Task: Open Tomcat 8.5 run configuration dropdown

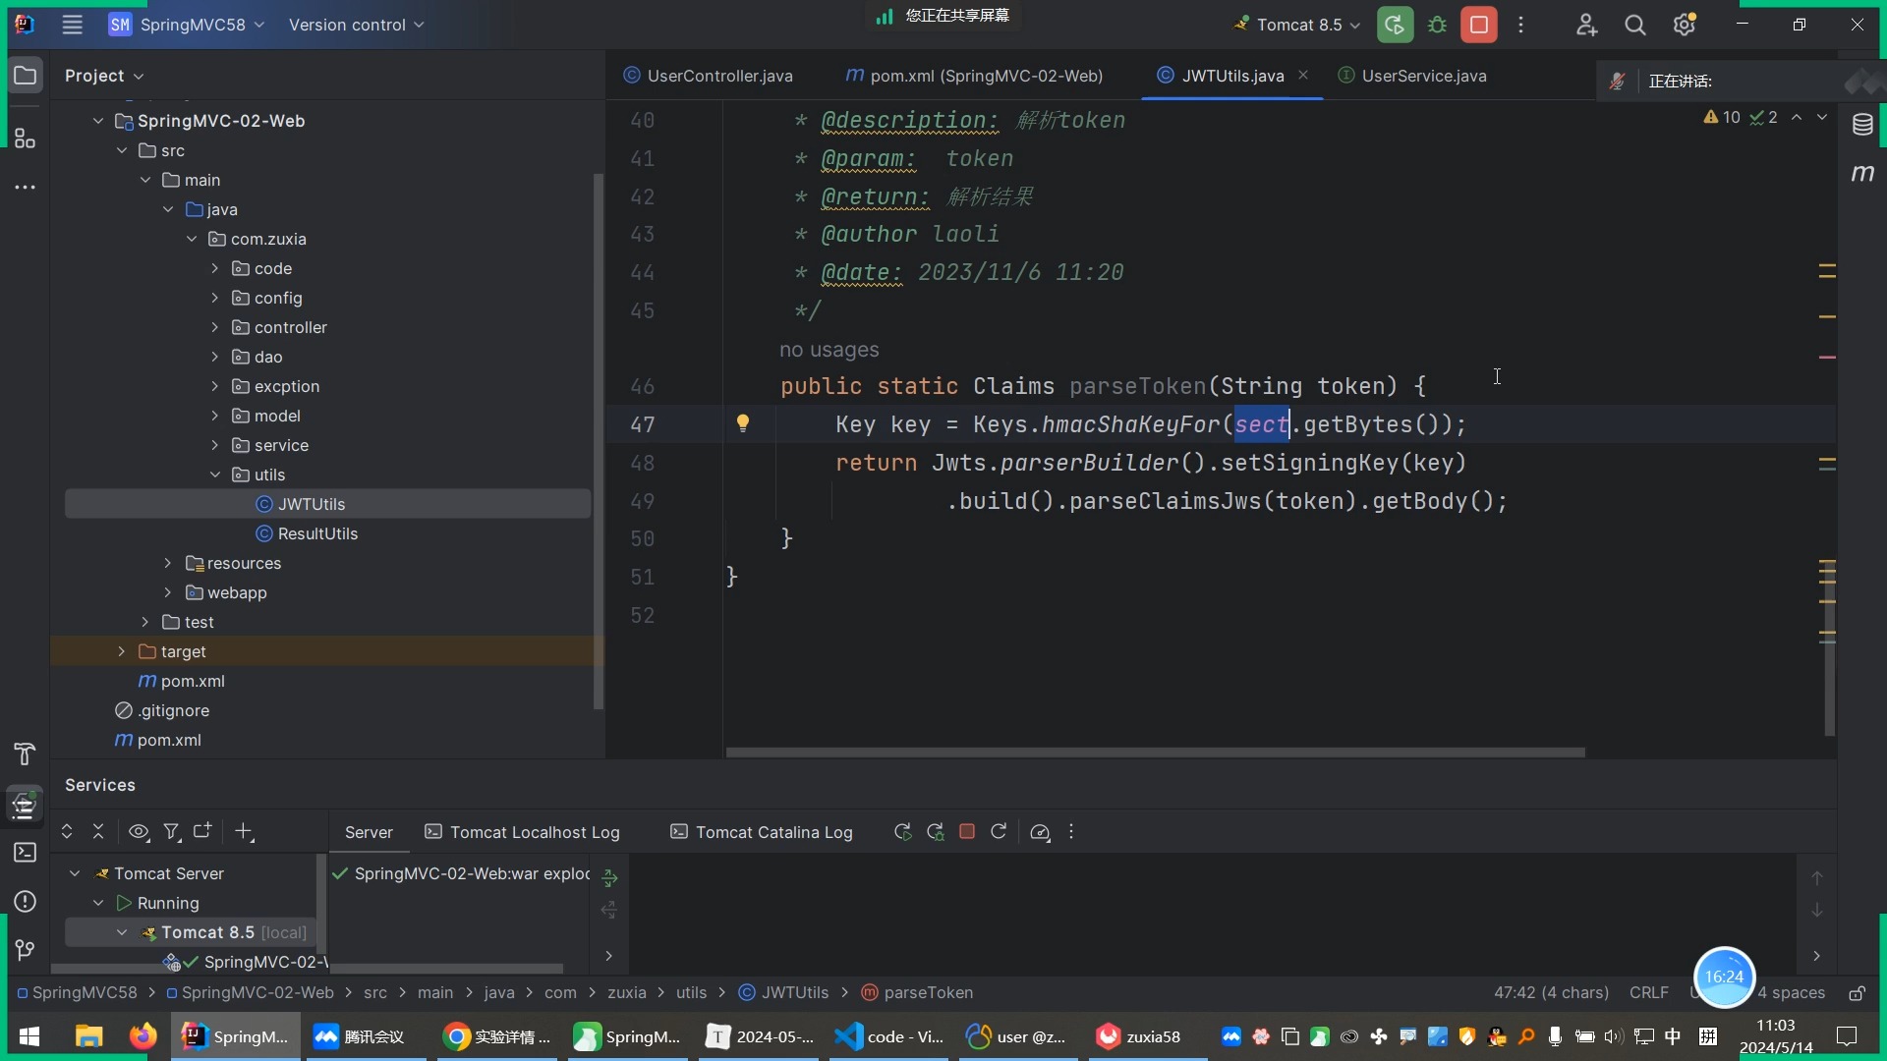Action: coord(1299,25)
